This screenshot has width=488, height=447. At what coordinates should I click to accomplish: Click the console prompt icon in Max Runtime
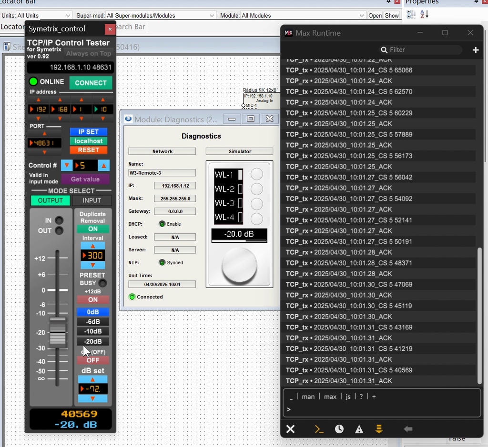318,429
